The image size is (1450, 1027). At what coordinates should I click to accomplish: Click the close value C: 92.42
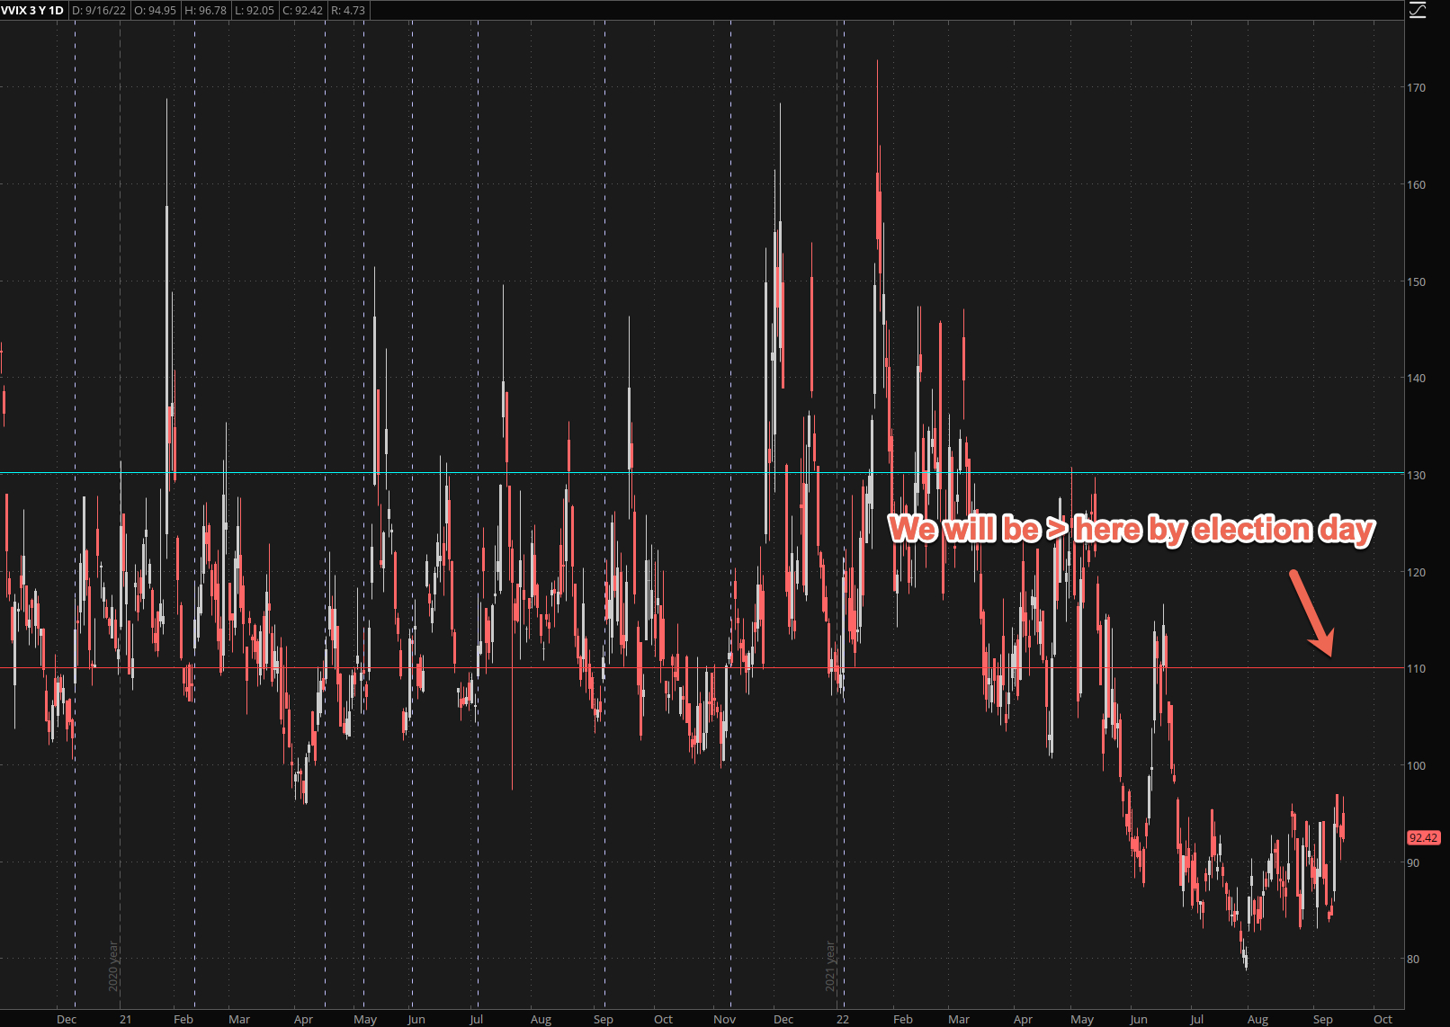point(302,11)
